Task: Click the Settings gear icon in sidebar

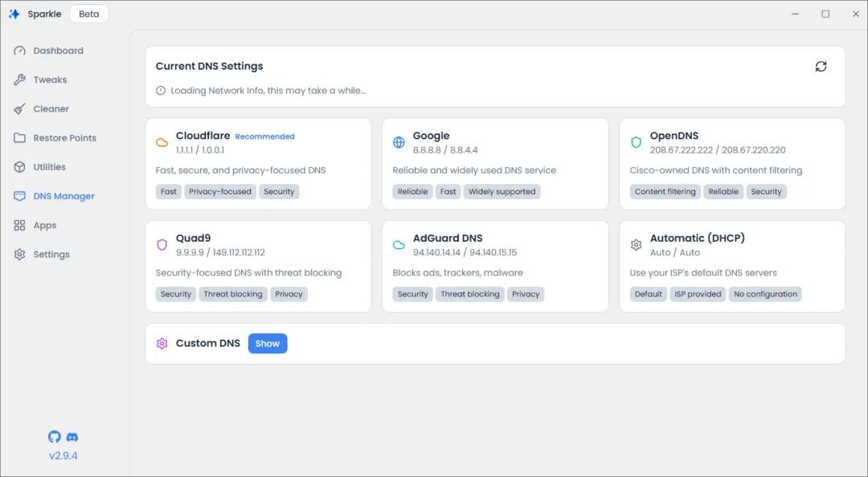Action: [19, 255]
